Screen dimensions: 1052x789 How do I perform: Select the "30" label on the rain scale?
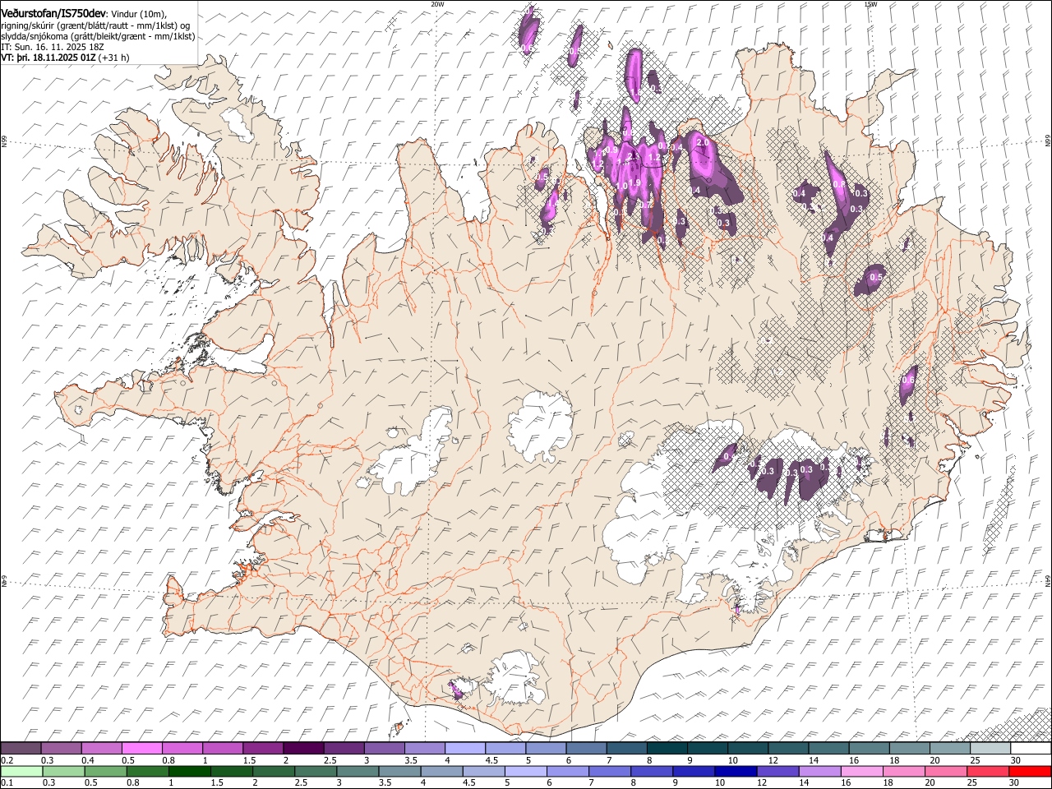tap(1015, 782)
